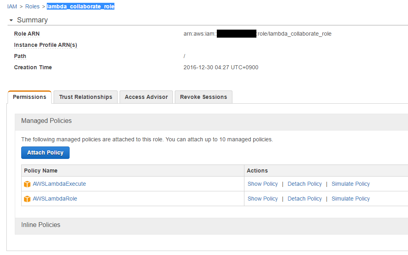
Task: Select lambda_collaborate_role breadcrumb text
Action: [x=80, y=6]
